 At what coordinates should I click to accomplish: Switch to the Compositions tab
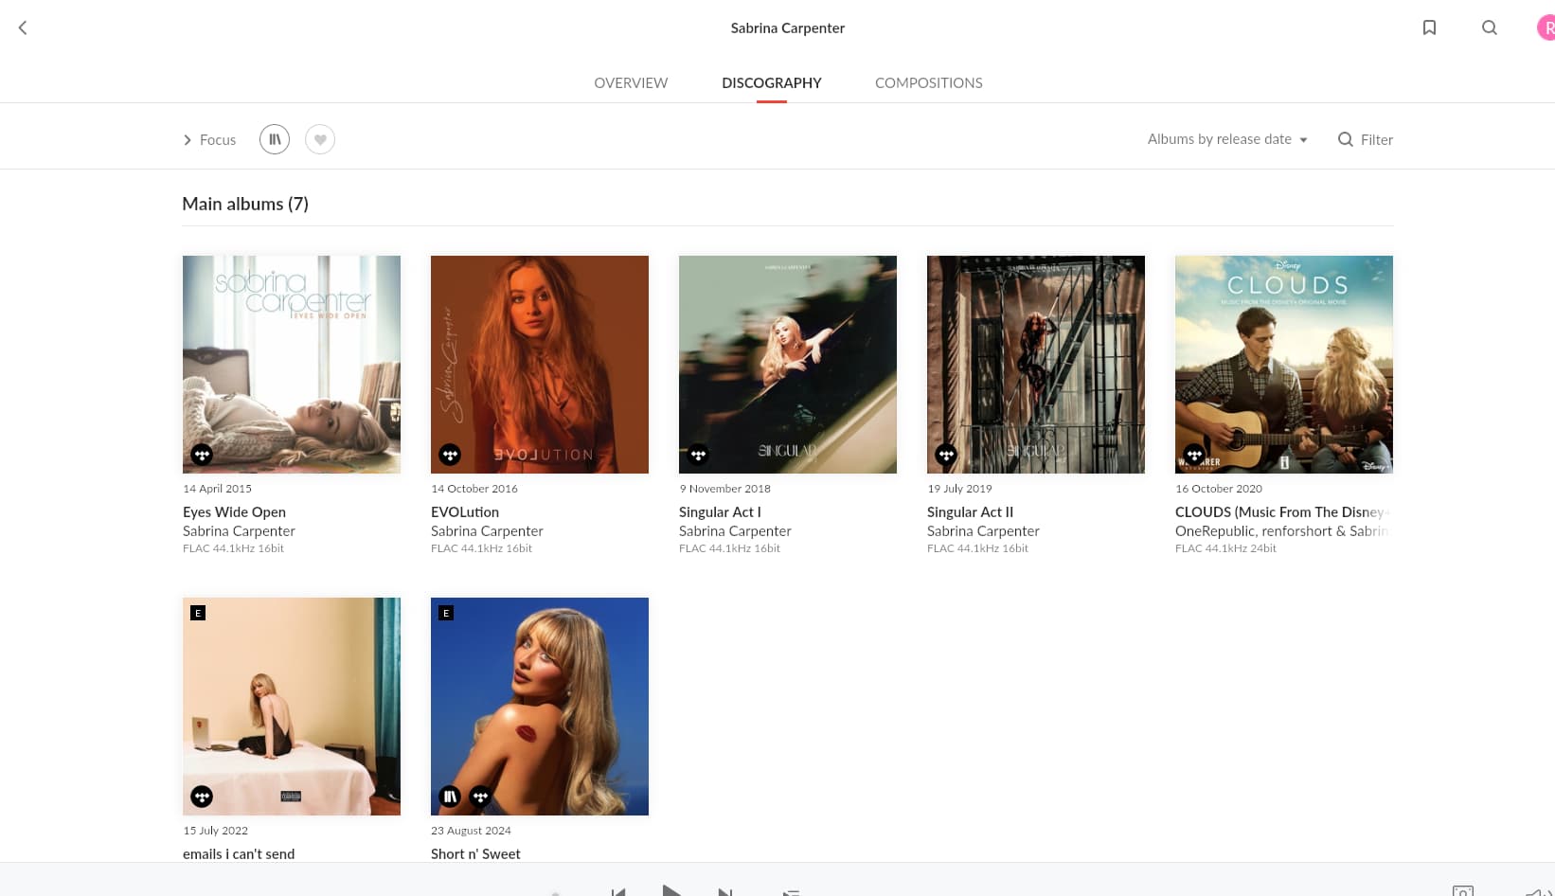click(x=928, y=82)
